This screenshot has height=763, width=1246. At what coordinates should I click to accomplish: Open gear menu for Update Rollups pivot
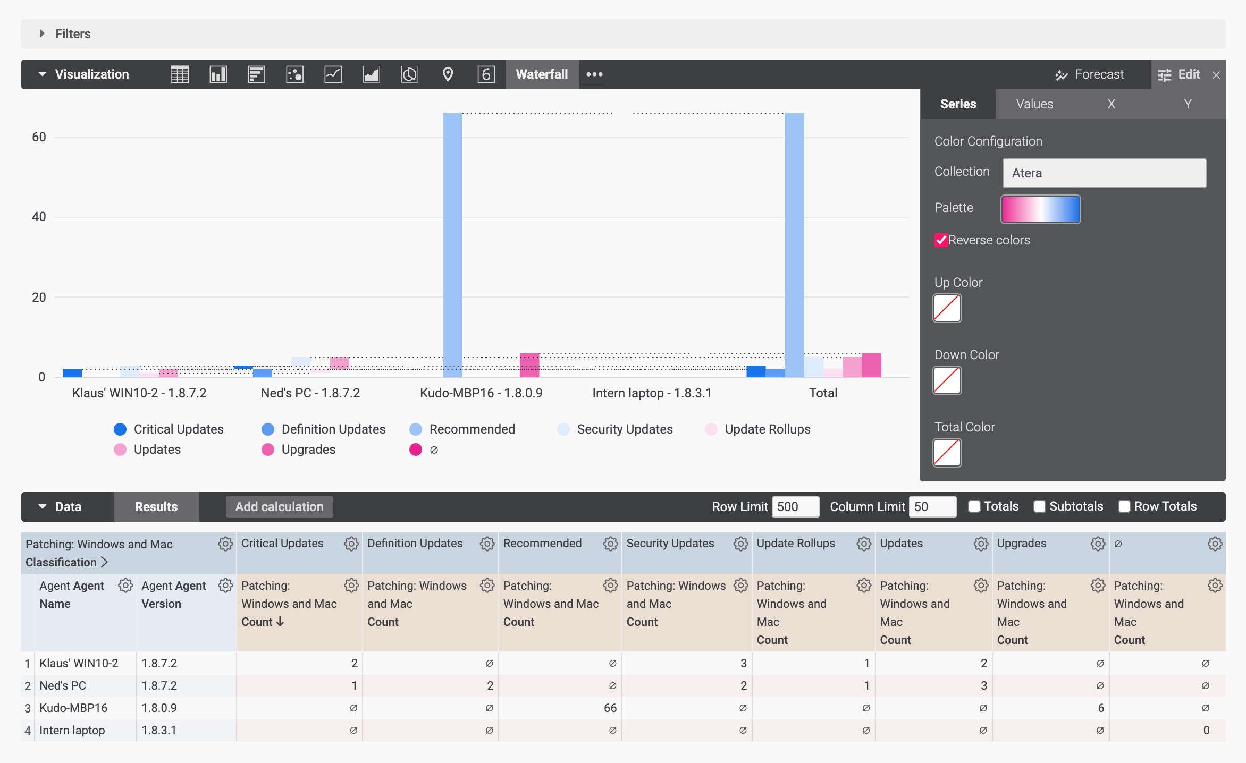[864, 544]
